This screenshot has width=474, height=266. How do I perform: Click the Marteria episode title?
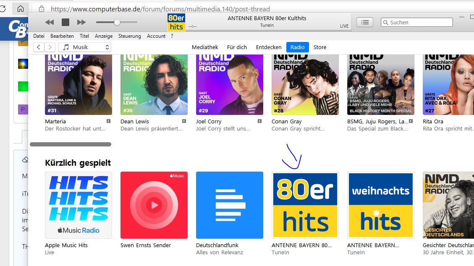click(x=55, y=121)
